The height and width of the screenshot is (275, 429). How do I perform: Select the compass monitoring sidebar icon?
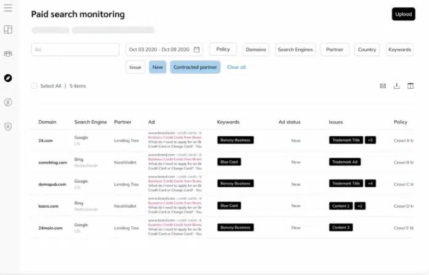click(8, 78)
